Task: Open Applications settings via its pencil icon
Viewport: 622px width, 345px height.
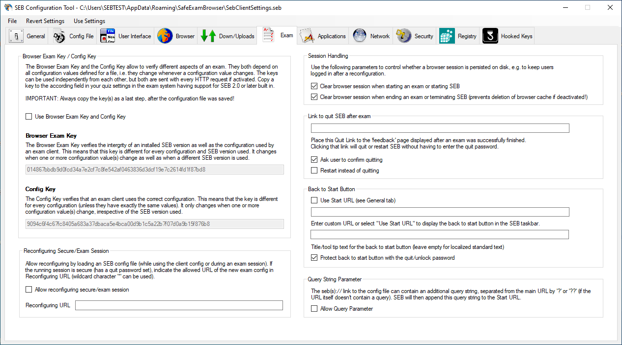Action: [x=307, y=35]
